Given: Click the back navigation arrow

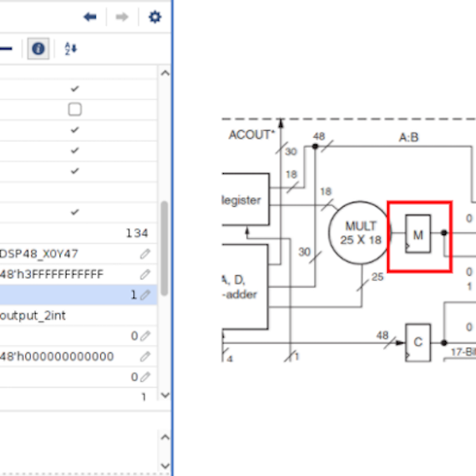Looking at the screenshot, I should click(x=90, y=17).
